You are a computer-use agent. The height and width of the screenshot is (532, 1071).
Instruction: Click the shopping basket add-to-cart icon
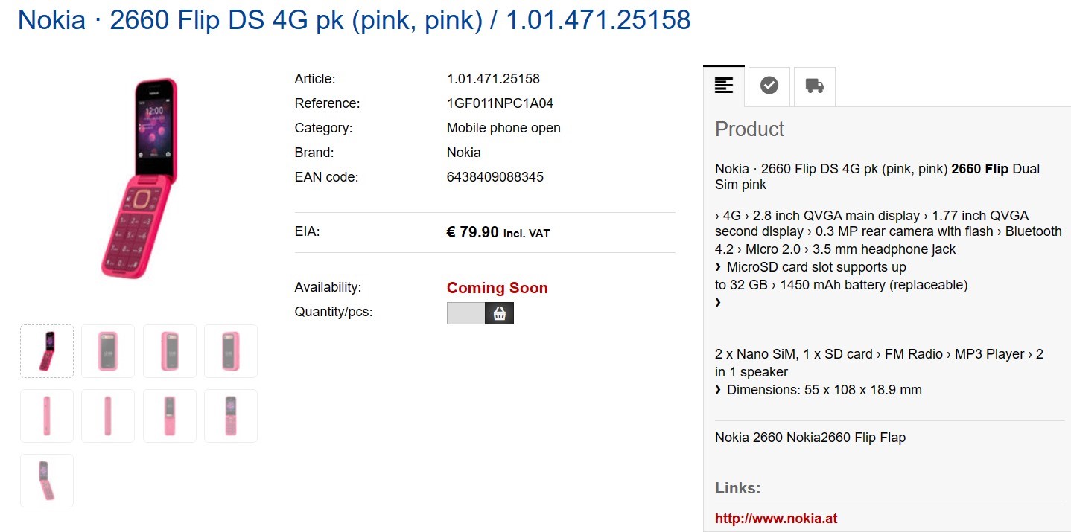[x=500, y=313]
